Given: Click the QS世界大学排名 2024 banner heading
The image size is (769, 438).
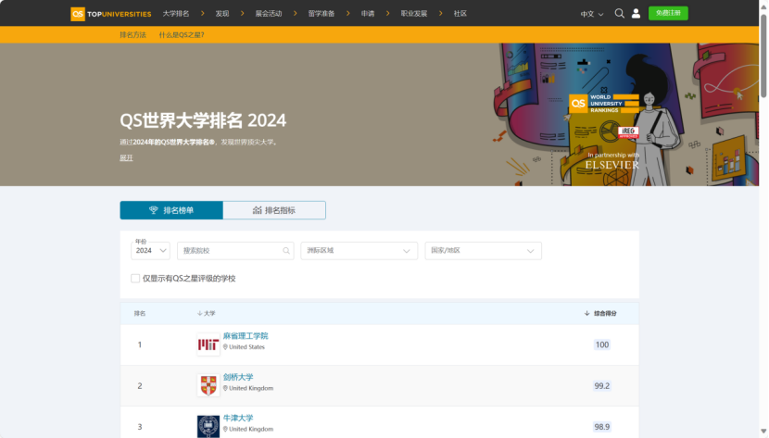Looking at the screenshot, I should tap(203, 120).
